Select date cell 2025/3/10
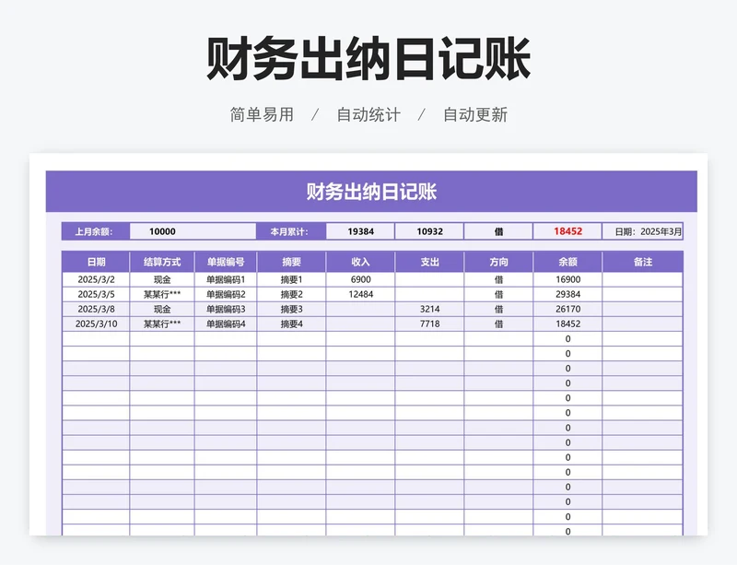The image size is (737, 565). (x=96, y=324)
